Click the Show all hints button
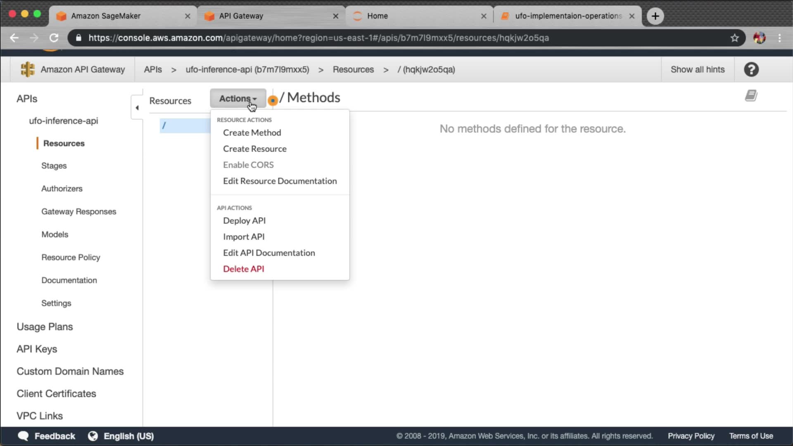The width and height of the screenshot is (793, 446). click(697, 69)
